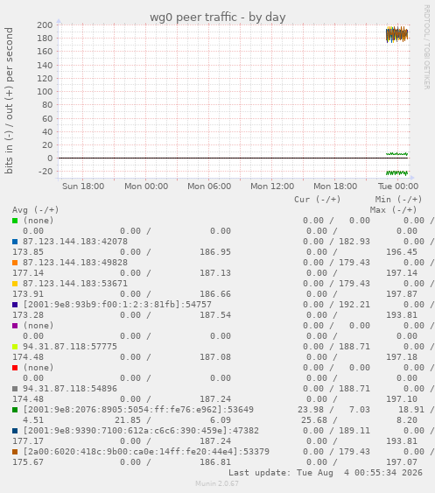
Task: Click the yellow legend swatch for 87.123.144.183:53671
Action: point(15,284)
